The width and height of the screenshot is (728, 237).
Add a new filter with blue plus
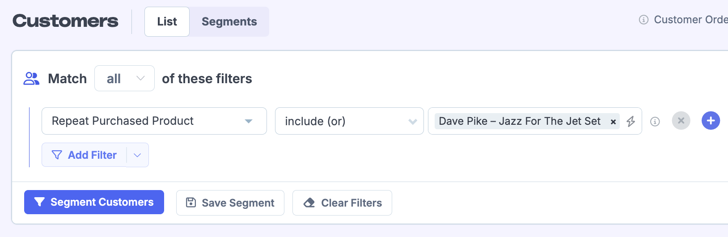pyautogui.click(x=711, y=121)
